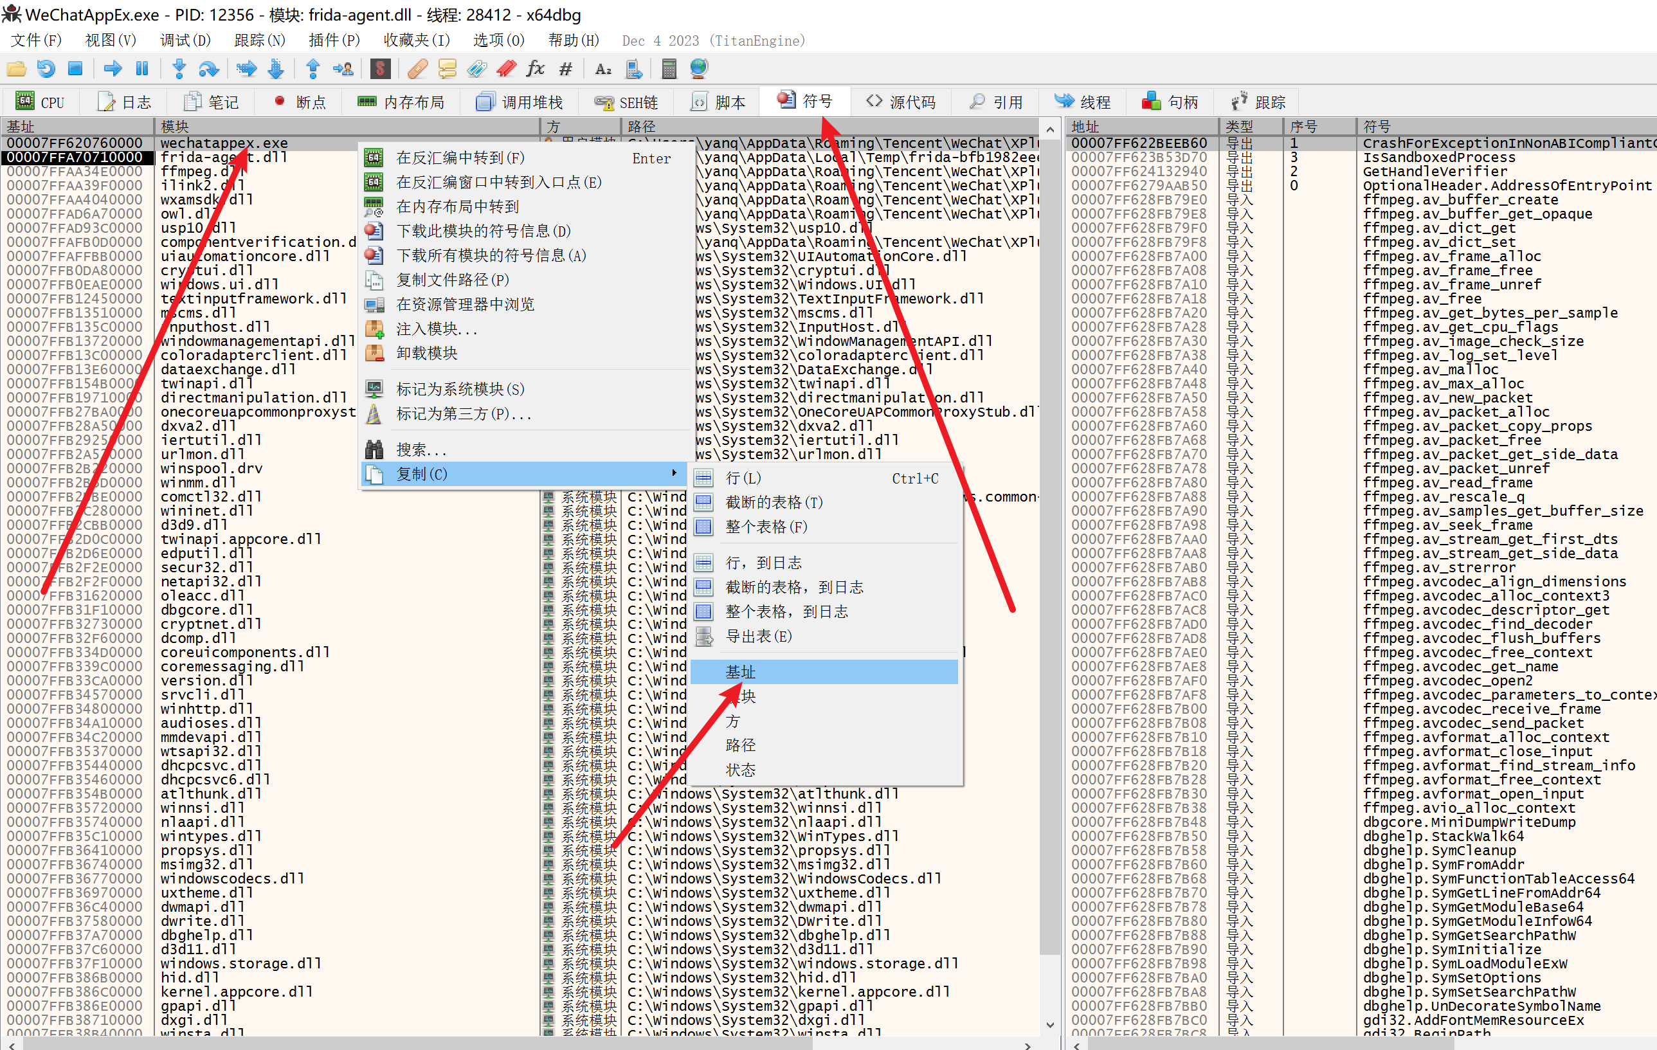Open the 文件(F) menu

(x=36, y=41)
